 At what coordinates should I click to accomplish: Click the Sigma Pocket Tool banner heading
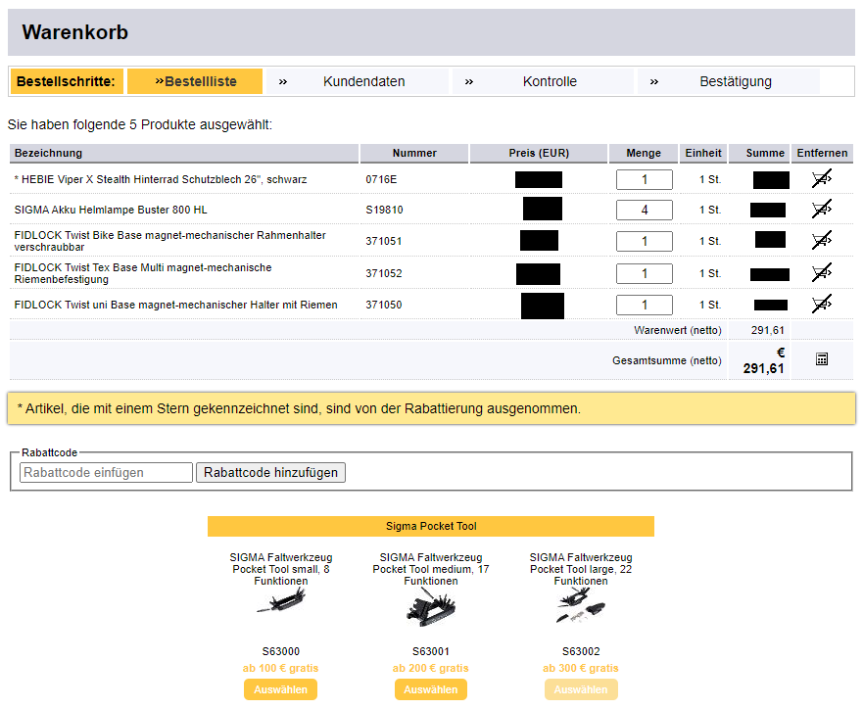click(x=431, y=526)
